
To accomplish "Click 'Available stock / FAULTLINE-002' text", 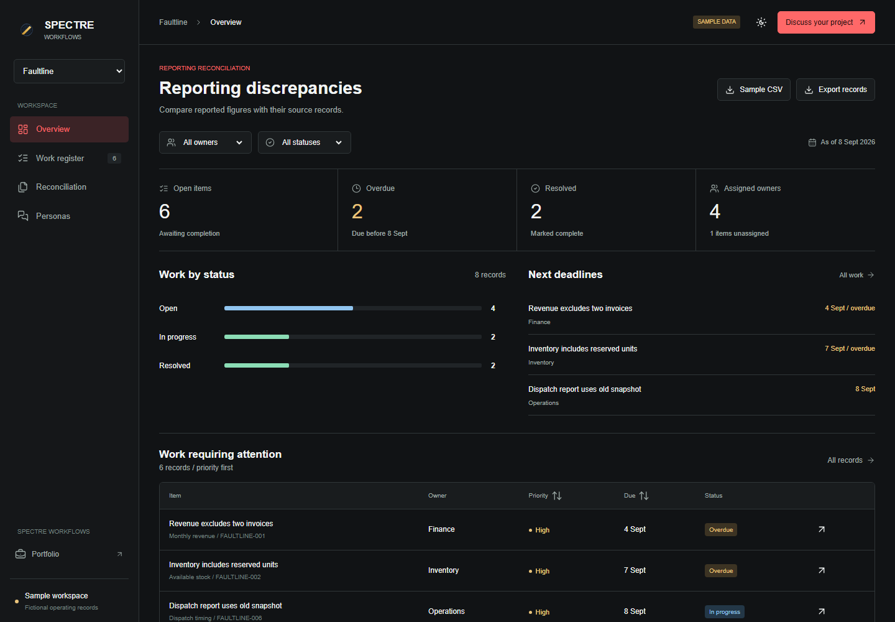I will pos(214,577).
